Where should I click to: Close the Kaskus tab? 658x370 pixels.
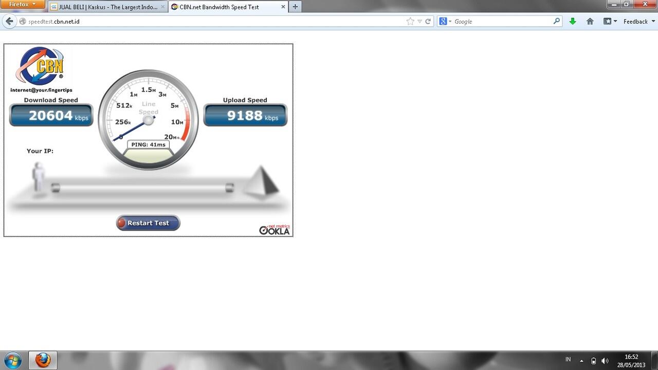163,7
